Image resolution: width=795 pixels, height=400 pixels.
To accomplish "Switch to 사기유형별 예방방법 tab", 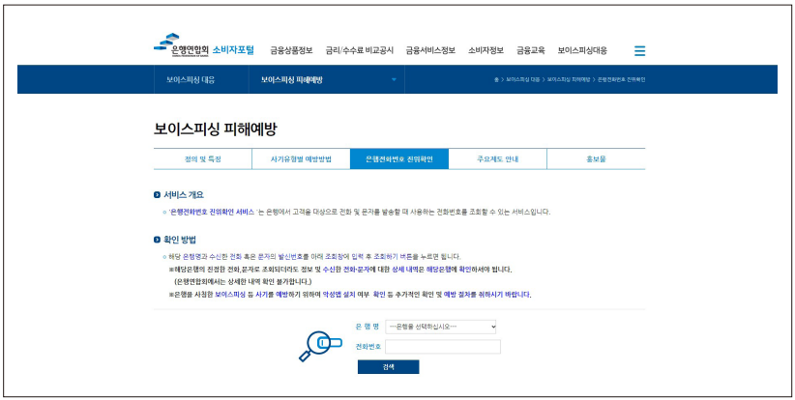I will tap(301, 159).
